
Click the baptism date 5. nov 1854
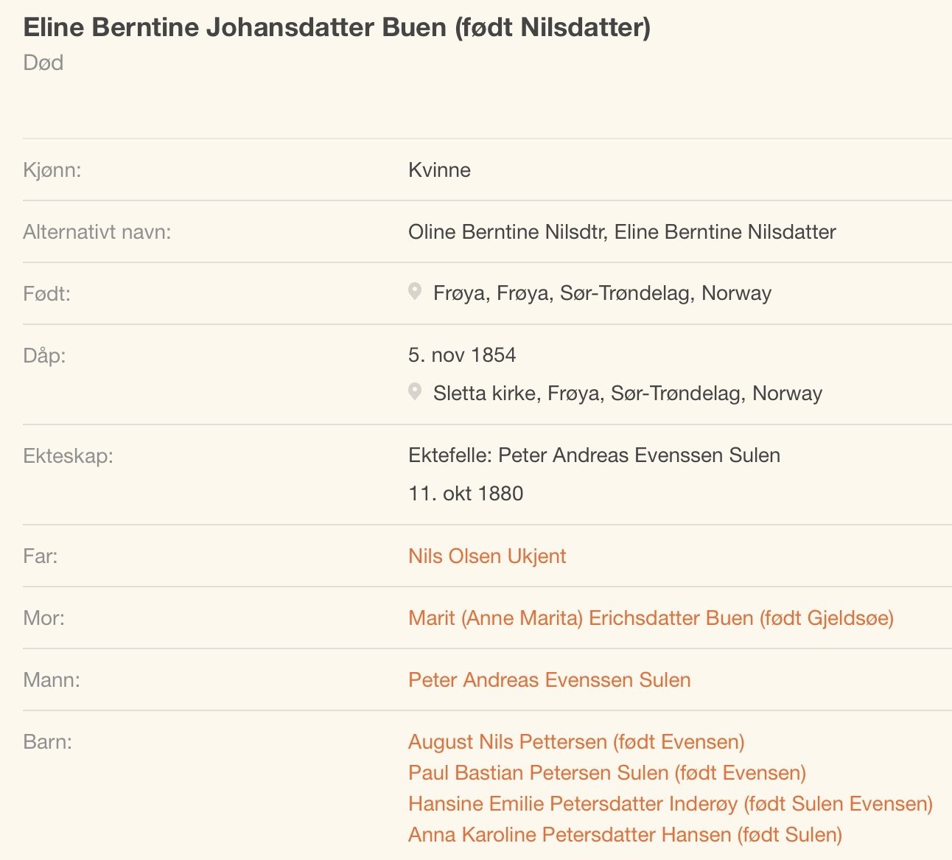tap(462, 355)
